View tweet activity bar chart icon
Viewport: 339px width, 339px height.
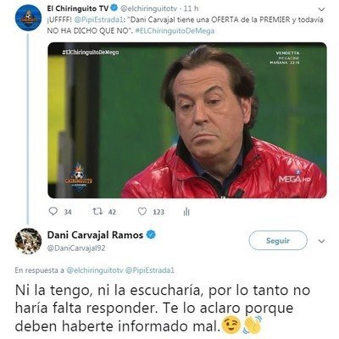tap(186, 212)
